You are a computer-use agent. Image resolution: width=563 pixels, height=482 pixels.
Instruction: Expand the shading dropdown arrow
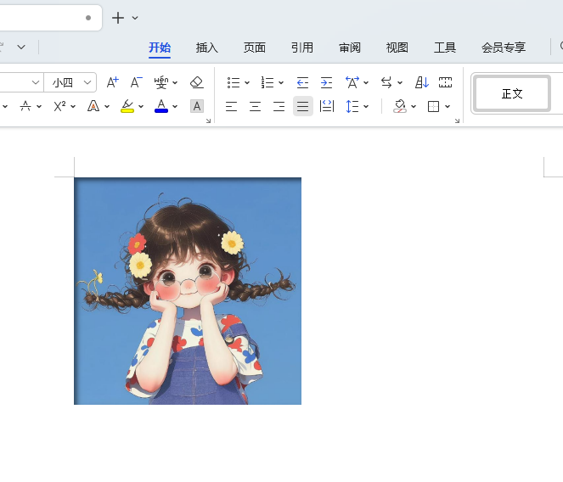(x=414, y=107)
